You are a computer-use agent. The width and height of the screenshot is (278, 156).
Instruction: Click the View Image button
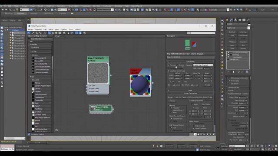(x=205, y=104)
